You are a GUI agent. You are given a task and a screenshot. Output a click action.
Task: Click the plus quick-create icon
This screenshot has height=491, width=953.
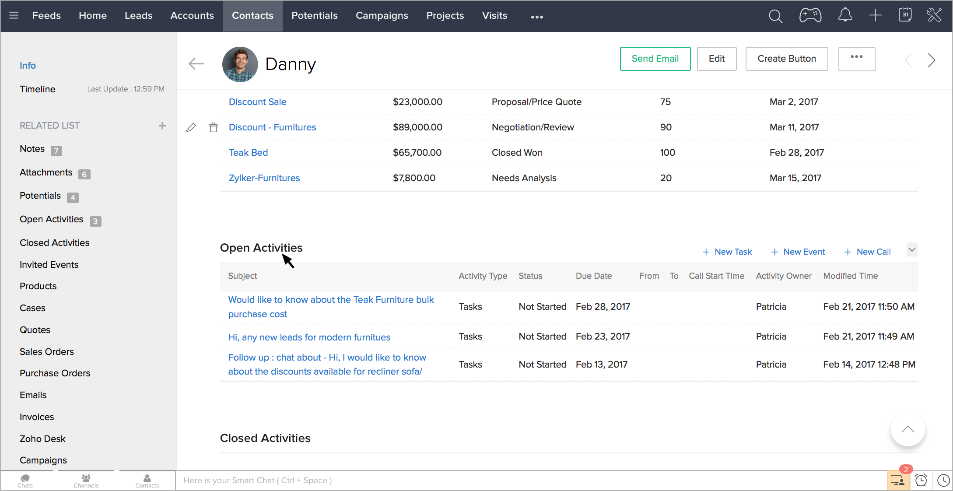[x=875, y=16]
